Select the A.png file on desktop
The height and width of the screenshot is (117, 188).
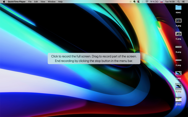178,21
